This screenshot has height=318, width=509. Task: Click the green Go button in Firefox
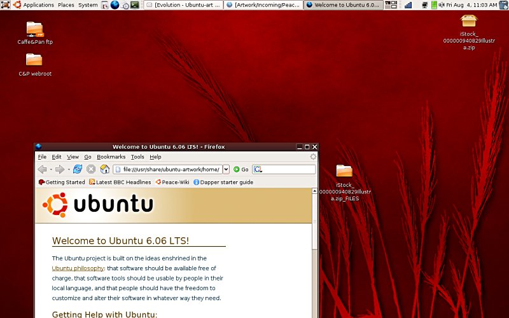(241, 169)
